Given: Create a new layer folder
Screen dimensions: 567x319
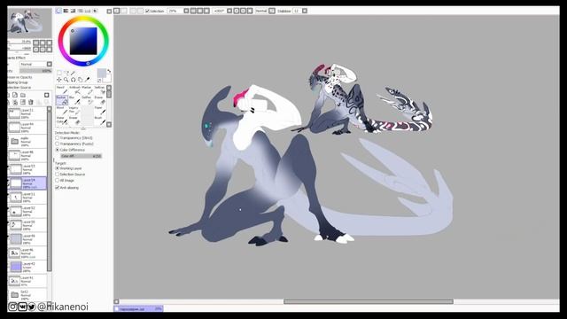Looking at the screenshot, I should pyautogui.click(x=23, y=95).
